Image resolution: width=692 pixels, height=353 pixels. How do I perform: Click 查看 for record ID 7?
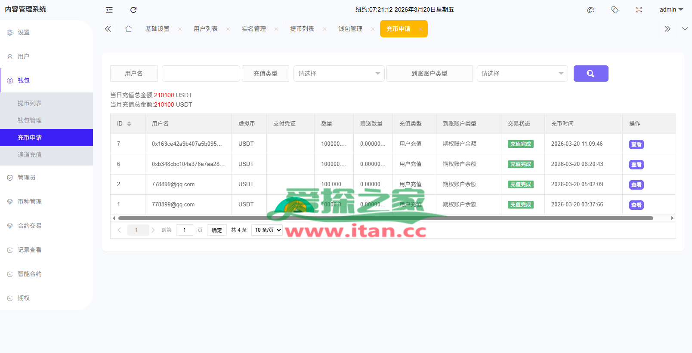[x=636, y=144]
